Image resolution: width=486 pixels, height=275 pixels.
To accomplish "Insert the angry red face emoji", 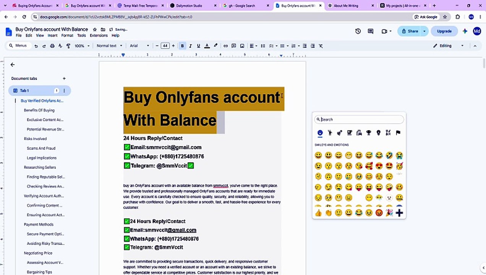I will pos(379,213).
